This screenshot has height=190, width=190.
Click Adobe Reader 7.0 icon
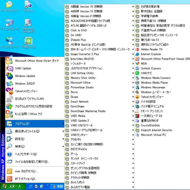pos(137,49)
